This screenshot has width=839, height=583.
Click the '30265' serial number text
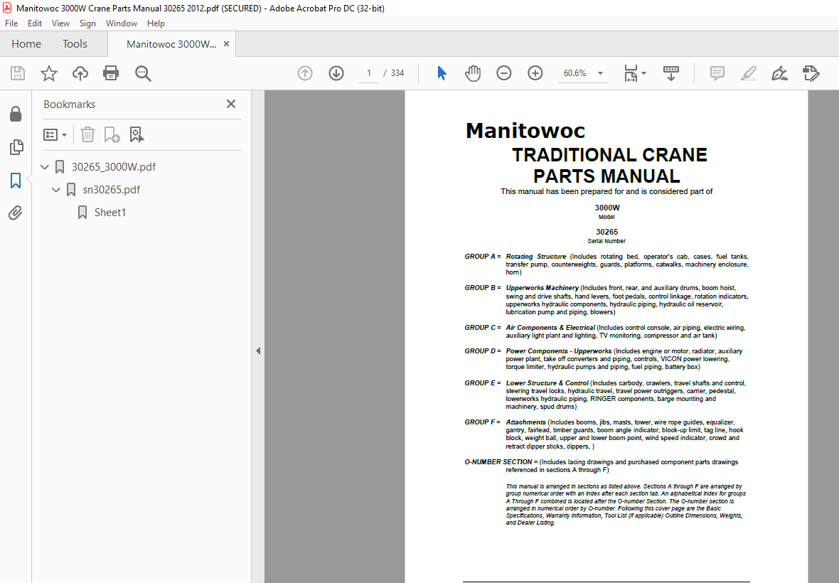606,232
